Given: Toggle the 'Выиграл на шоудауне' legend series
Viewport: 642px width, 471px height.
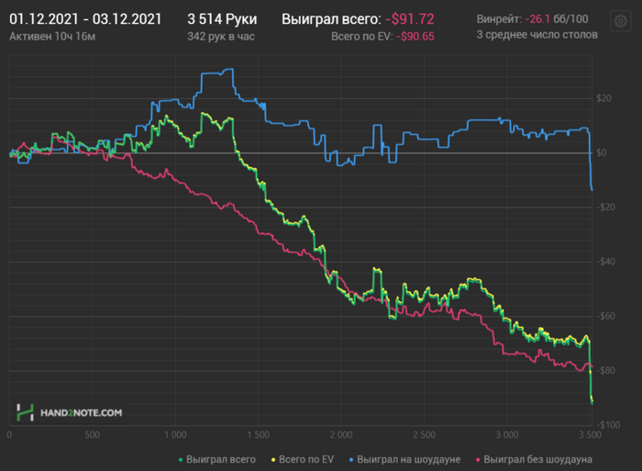Looking at the screenshot, I should [x=404, y=459].
